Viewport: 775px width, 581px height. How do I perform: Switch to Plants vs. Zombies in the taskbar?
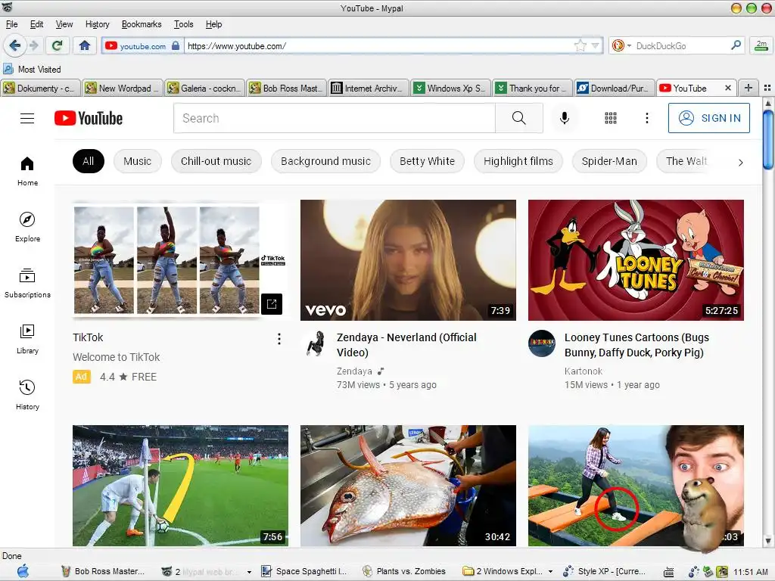coord(404,571)
